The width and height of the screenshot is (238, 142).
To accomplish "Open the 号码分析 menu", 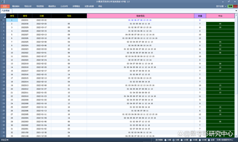I will [28, 6].
